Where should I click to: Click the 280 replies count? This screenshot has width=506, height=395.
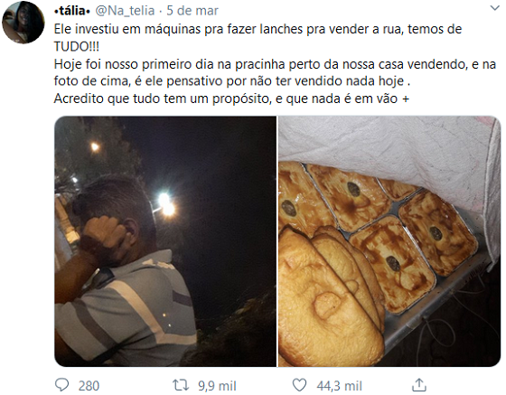[89, 386]
